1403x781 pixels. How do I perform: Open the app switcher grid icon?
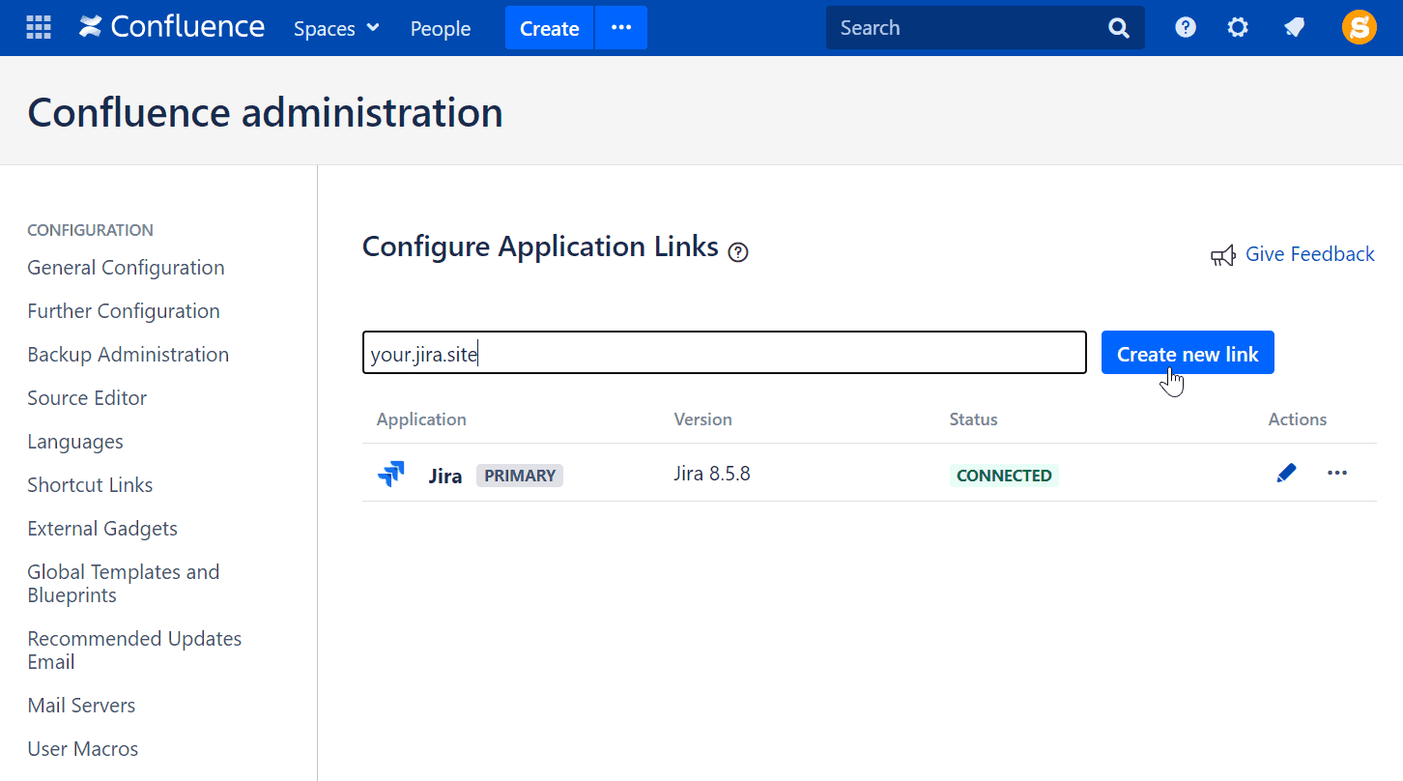[38, 27]
